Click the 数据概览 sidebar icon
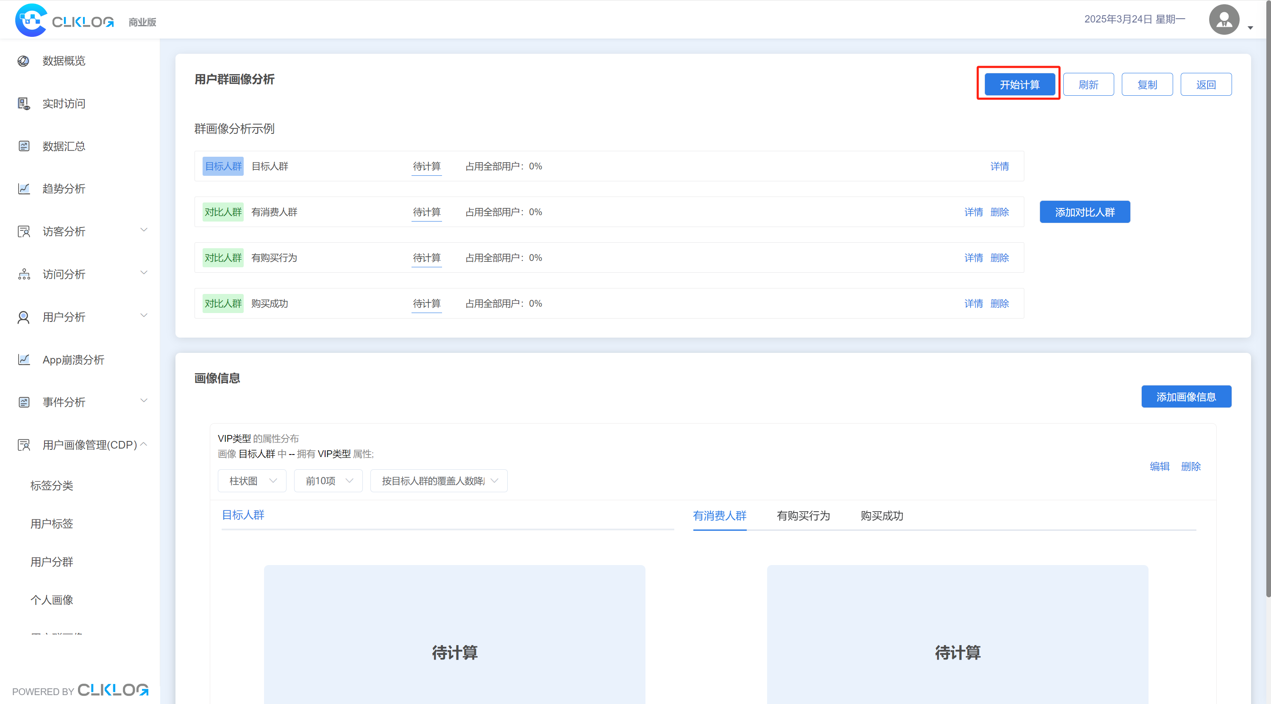The width and height of the screenshot is (1271, 704). tap(23, 61)
